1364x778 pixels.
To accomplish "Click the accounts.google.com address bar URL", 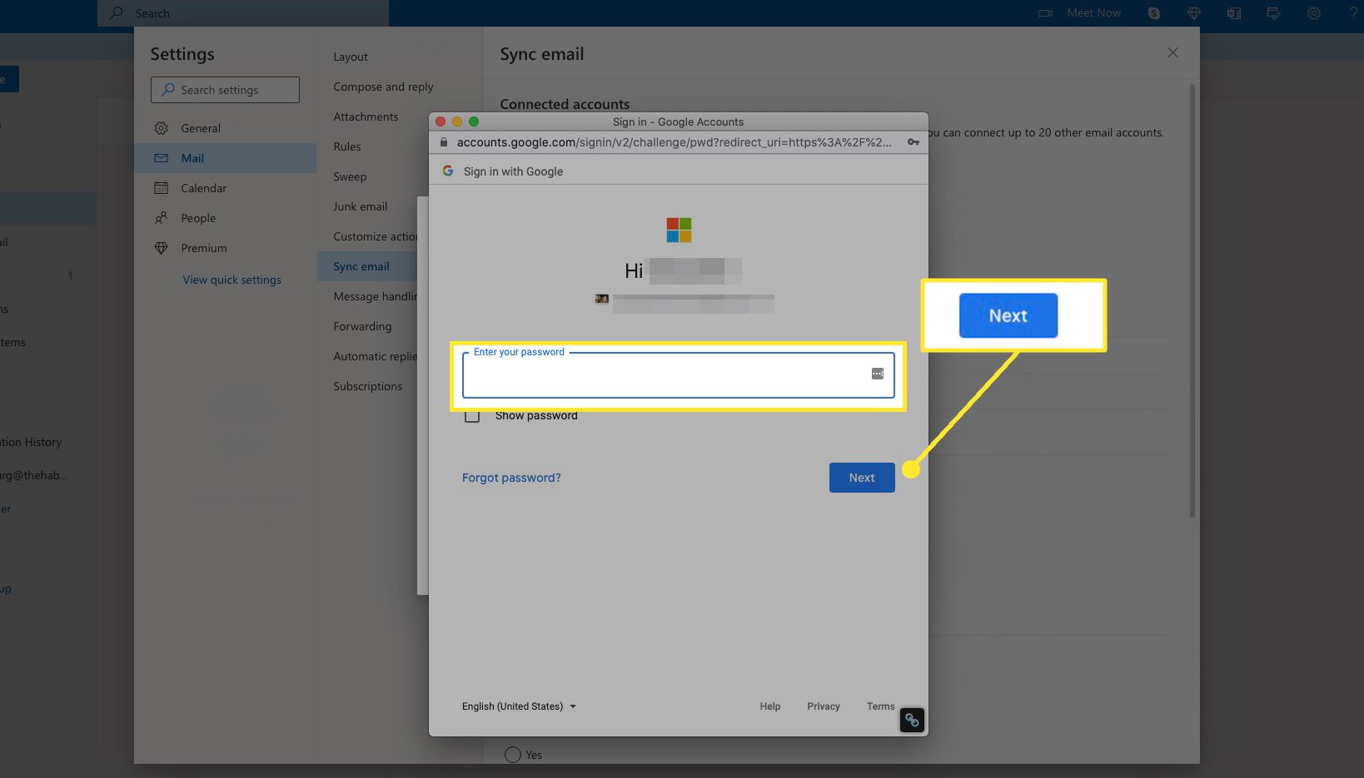I will (x=674, y=142).
